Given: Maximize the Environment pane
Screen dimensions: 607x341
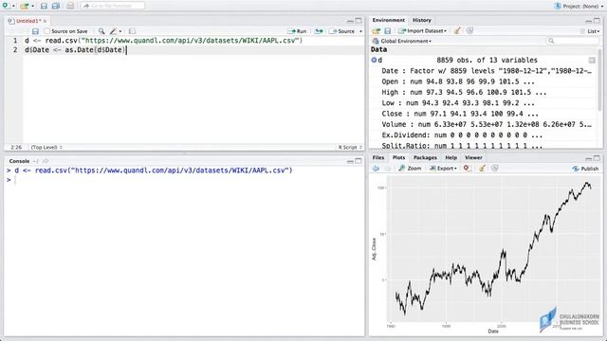Looking at the screenshot, I should point(597,20).
